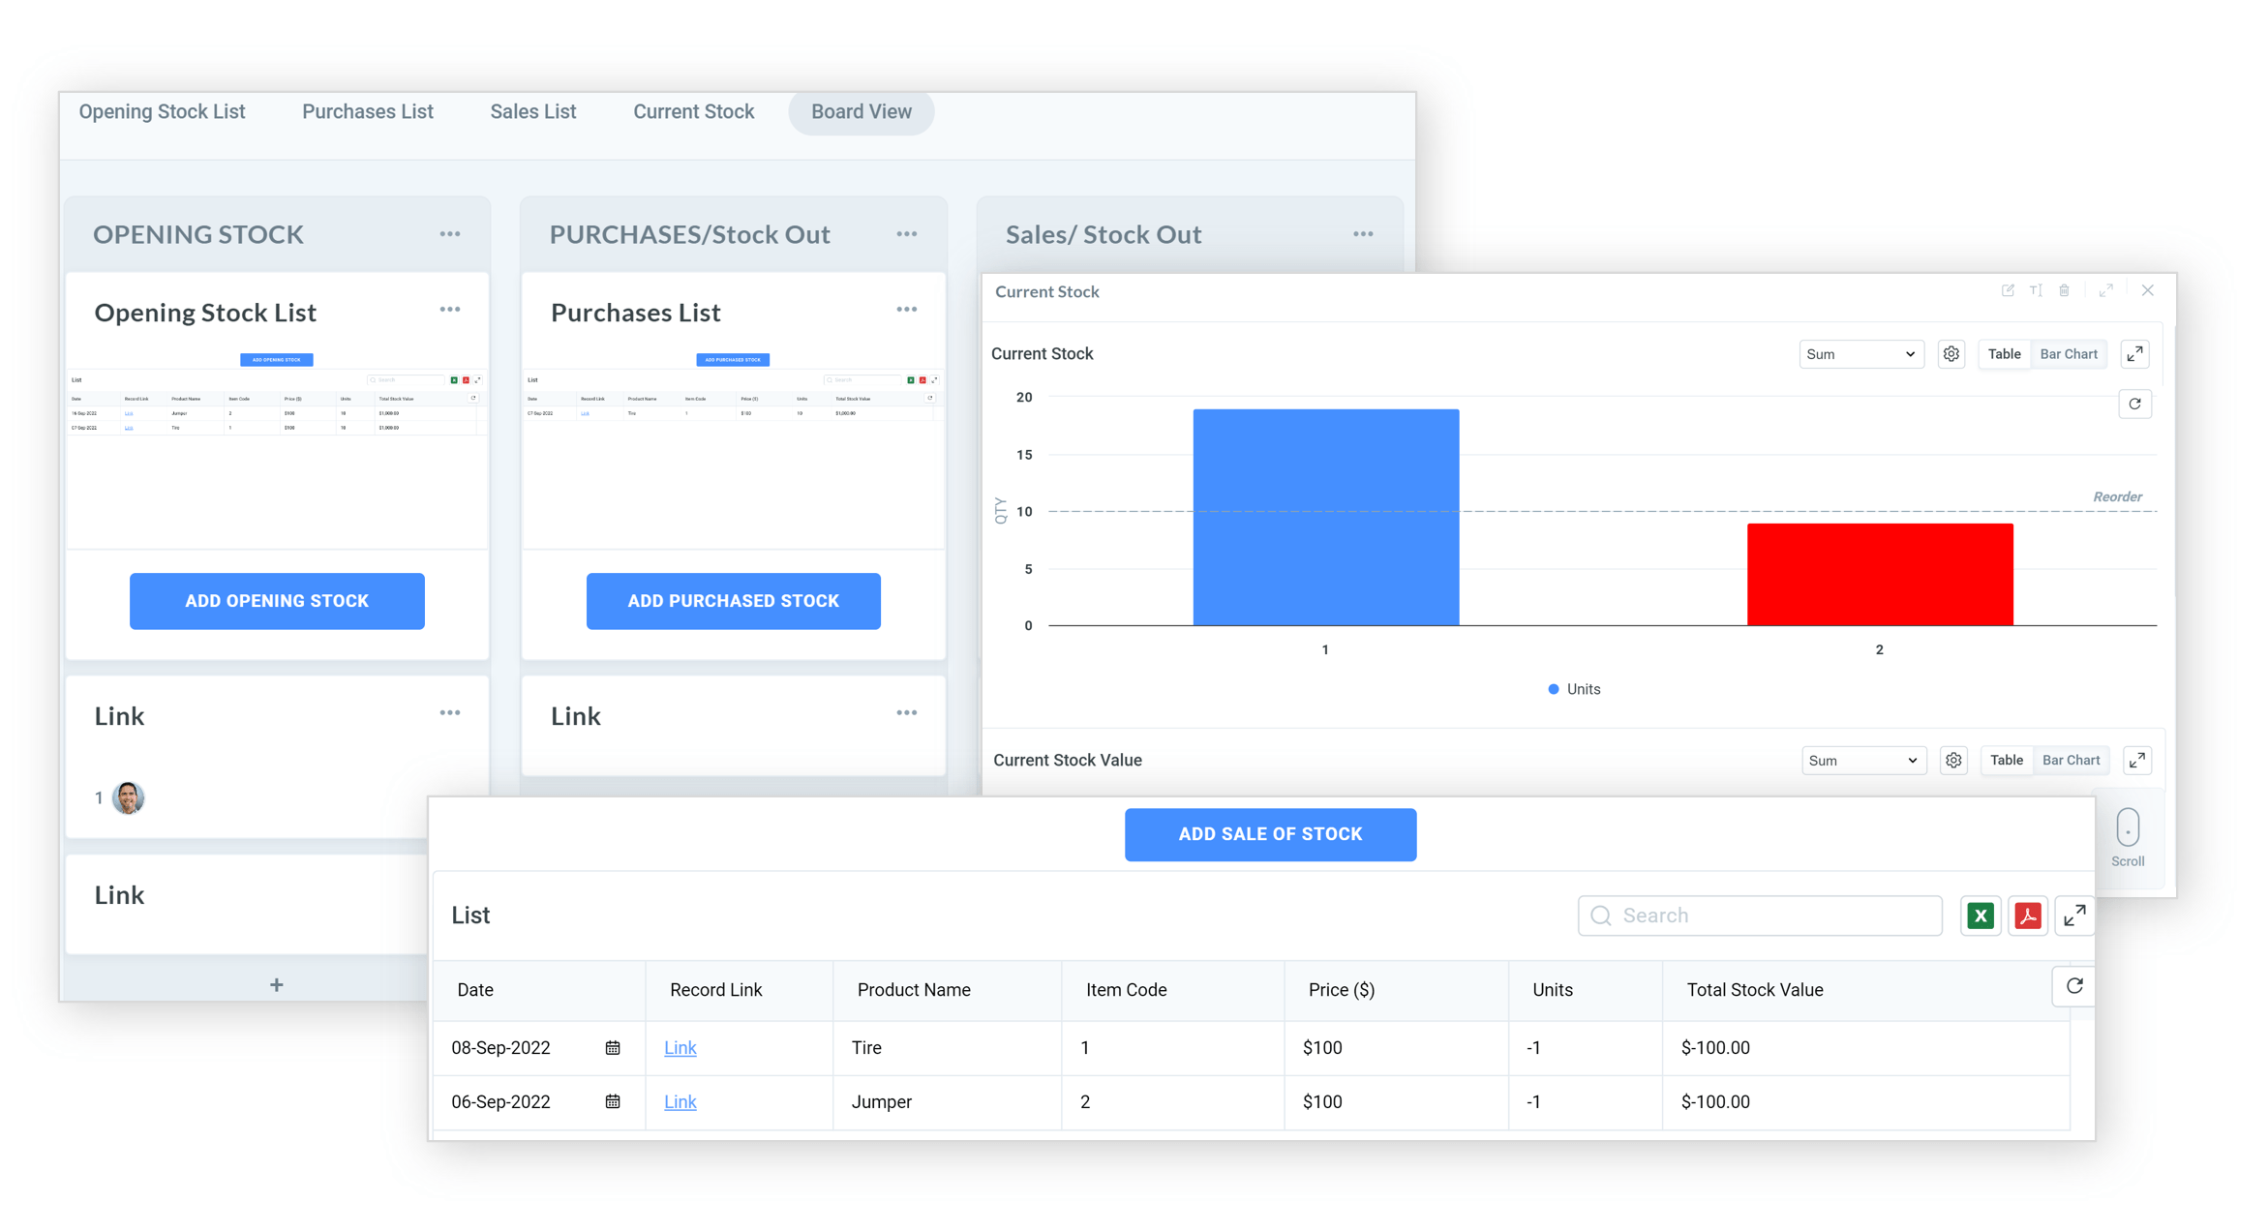Open the Sum dropdown for Current Stock Value

click(x=1862, y=760)
